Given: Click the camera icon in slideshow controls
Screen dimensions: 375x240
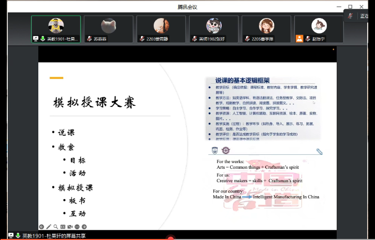Looking at the screenshot, I should point(70,227).
